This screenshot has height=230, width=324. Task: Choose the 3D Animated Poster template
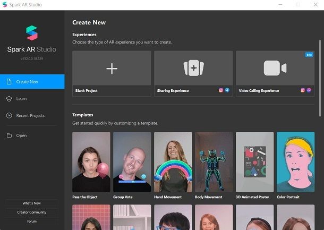click(x=254, y=162)
